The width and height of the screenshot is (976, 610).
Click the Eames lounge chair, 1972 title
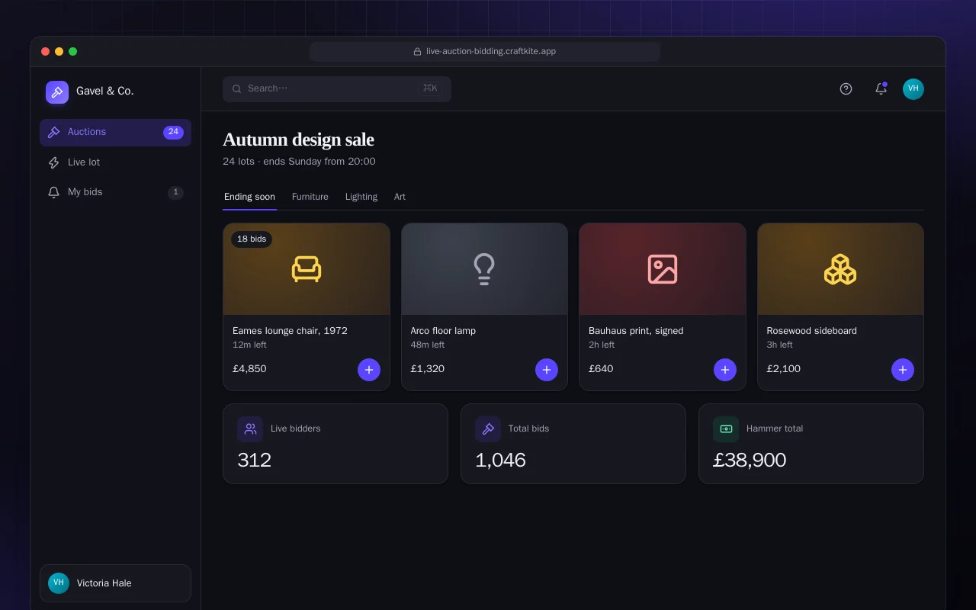tap(290, 331)
